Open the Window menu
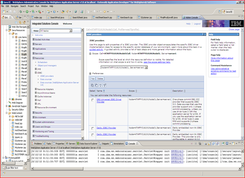Screen dimensions: 245x178 click(x=44, y=6)
